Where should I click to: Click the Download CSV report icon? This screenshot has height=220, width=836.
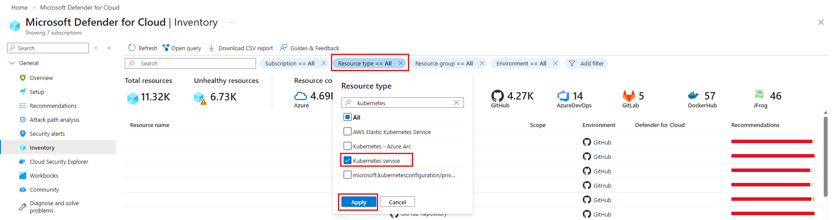click(211, 48)
